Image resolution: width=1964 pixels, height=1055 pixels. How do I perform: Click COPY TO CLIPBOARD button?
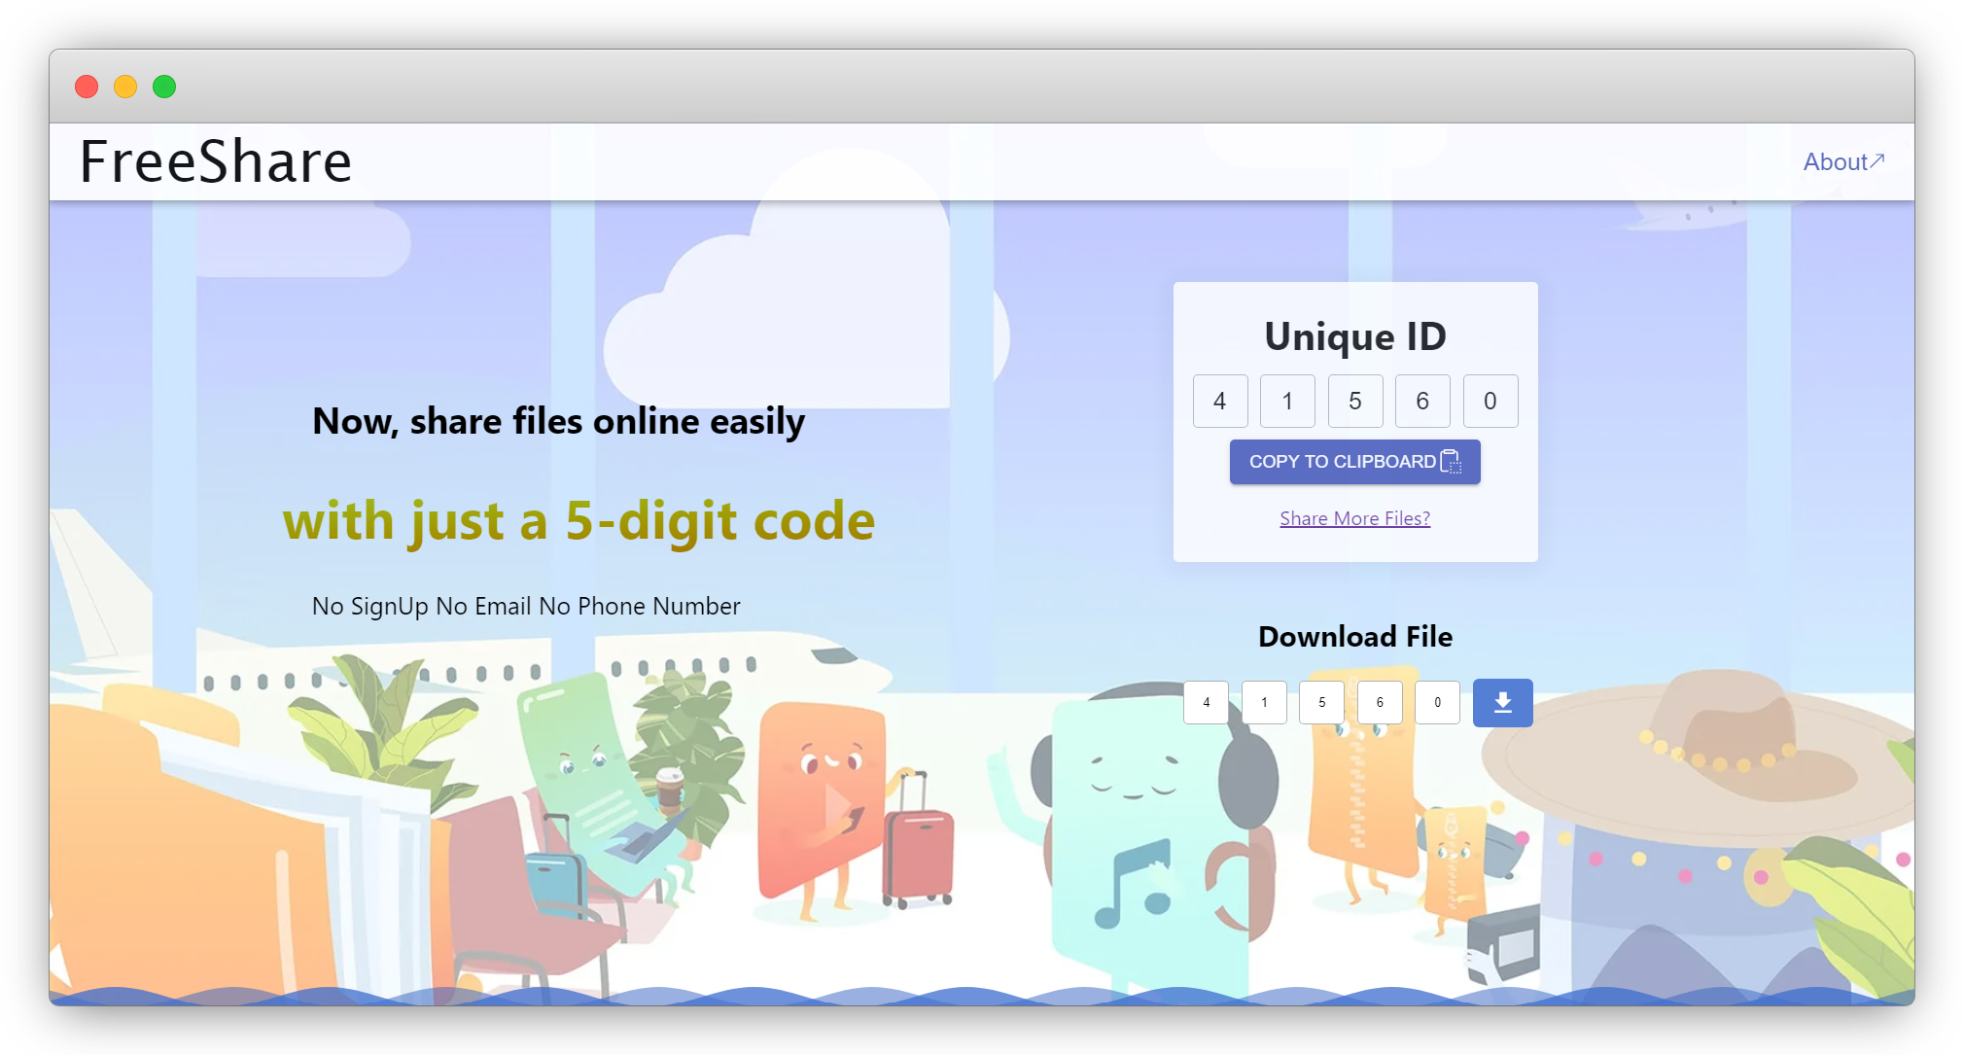[x=1353, y=461]
